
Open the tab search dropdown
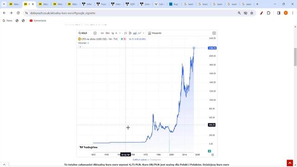tap(4, 4)
